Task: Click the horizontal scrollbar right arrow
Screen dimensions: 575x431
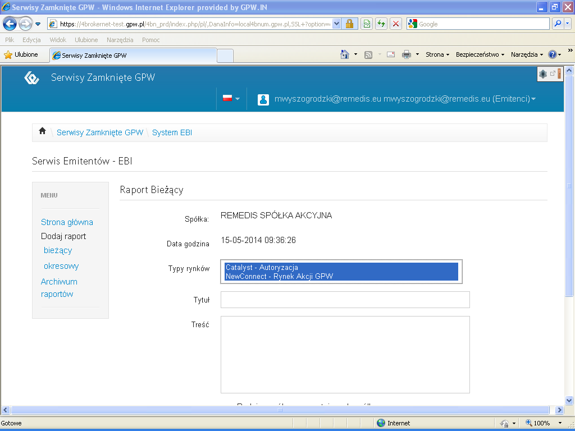Action: 559,410
